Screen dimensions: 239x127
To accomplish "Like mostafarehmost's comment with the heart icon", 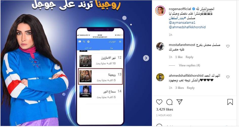I will pyautogui.click(x=228, y=46).
